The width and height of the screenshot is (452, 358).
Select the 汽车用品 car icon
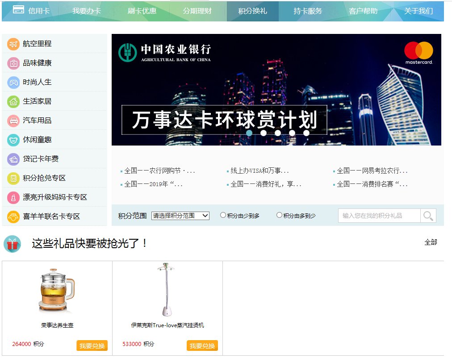[12, 120]
